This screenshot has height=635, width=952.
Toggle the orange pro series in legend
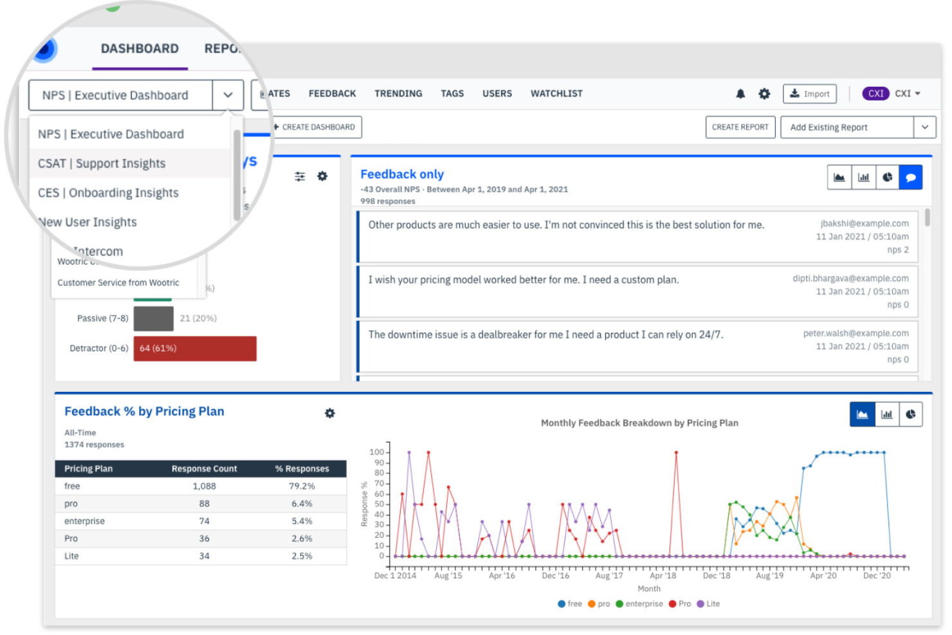coord(599,604)
